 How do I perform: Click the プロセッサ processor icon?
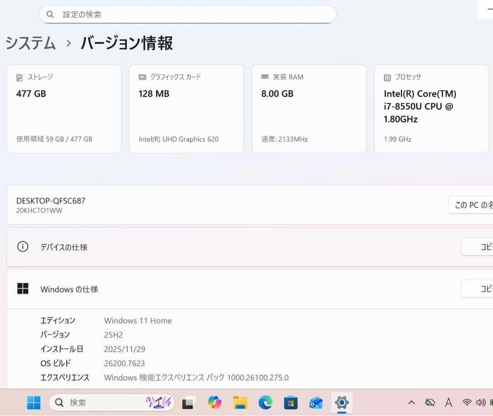(x=387, y=77)
